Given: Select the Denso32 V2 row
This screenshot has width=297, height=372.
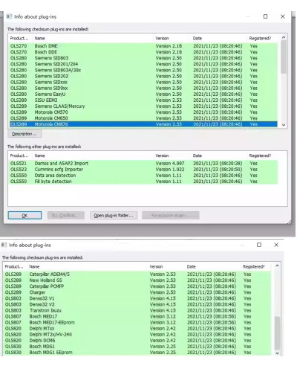Looking at the screenshot, I should pos(137,304).
